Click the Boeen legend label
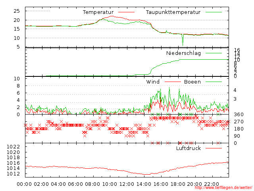This screenshot has height=191, width=254. 192,82
